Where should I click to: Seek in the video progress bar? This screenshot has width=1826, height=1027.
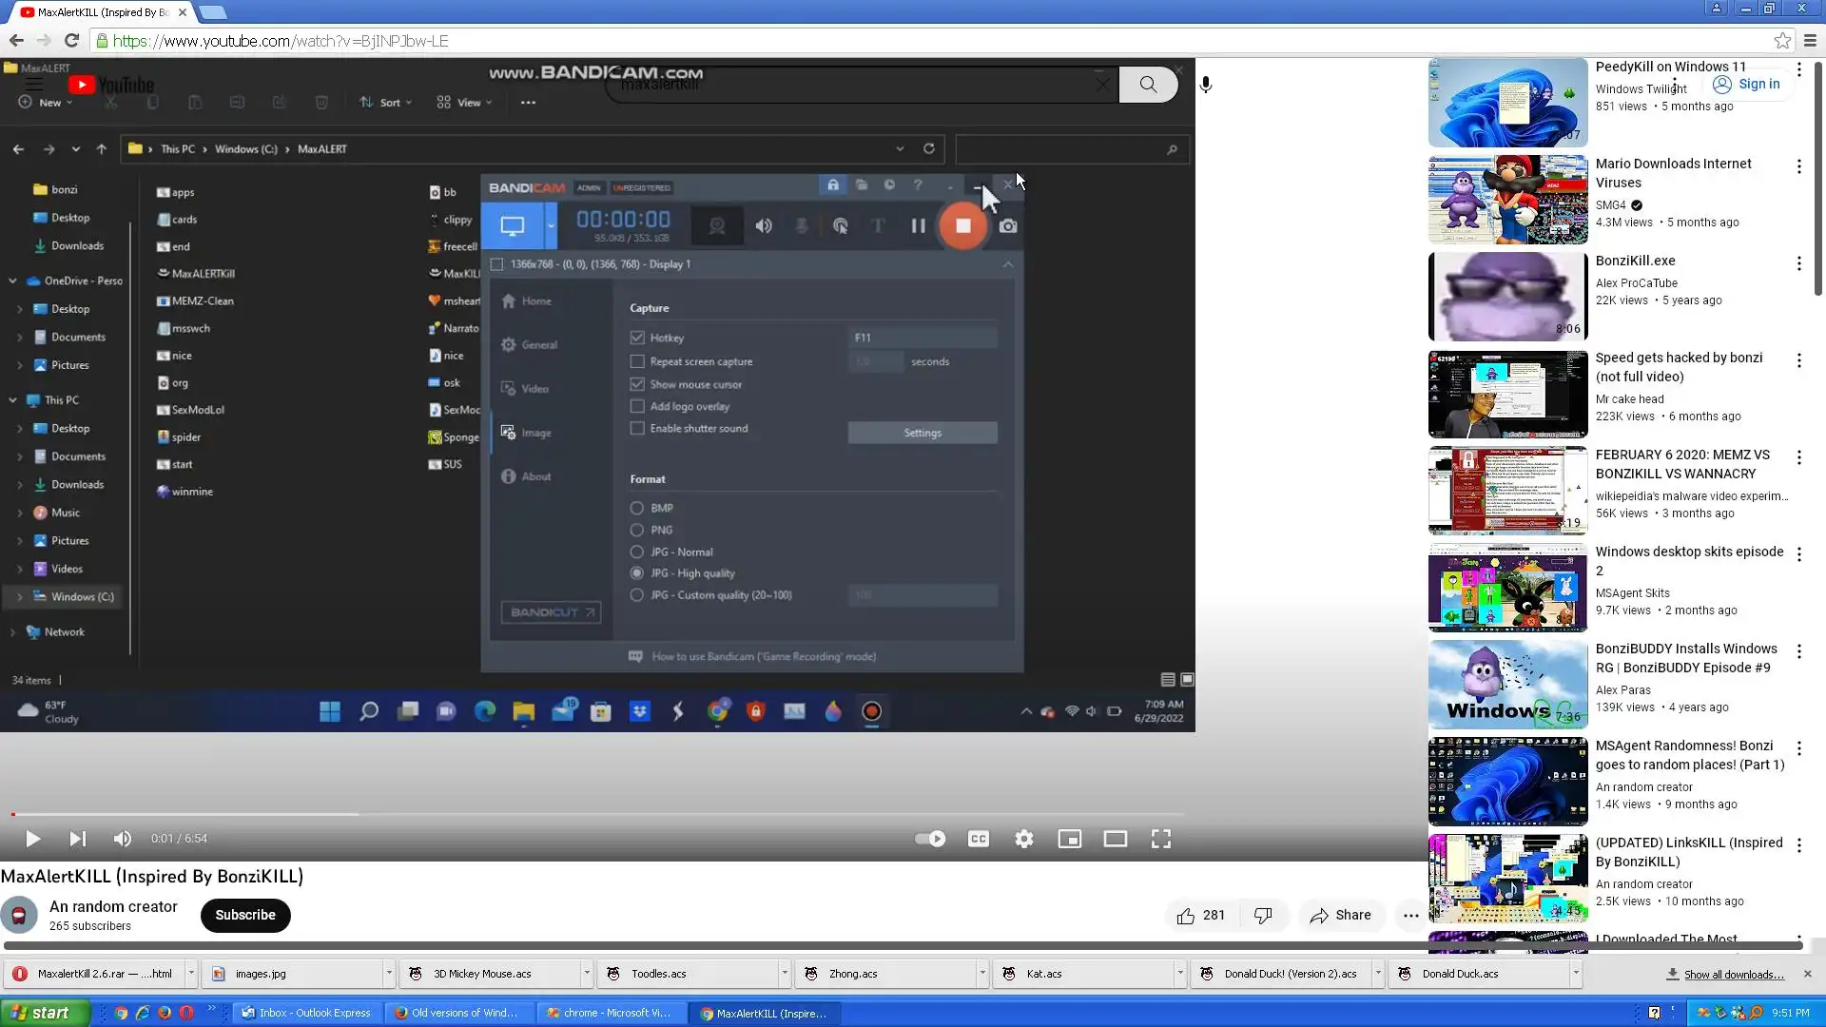[x=571, y=814]
